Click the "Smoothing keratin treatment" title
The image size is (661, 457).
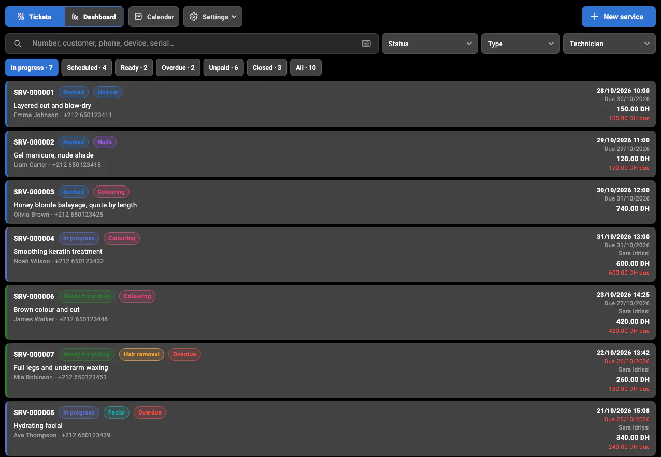point(58,251)
